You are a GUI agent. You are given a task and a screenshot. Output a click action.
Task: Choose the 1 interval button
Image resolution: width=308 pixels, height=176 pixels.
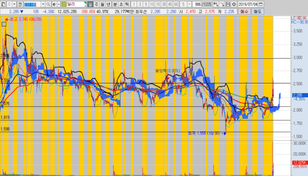(134, 4)
